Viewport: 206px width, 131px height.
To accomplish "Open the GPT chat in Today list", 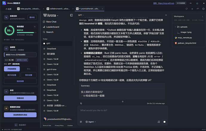I will coord(57,44).
